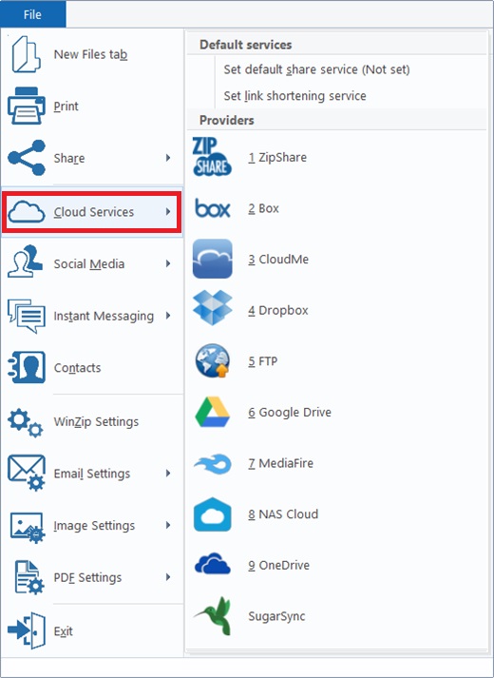This screenshot has width=494, height=678.
Task: Click the NAS Cloud house icon
Action: [213, 514]
